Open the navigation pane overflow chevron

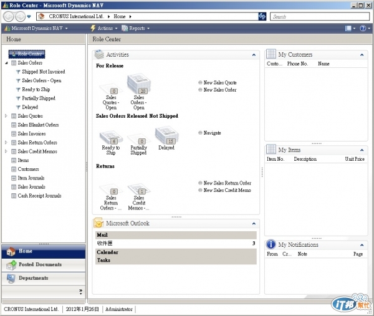[80, 292]
